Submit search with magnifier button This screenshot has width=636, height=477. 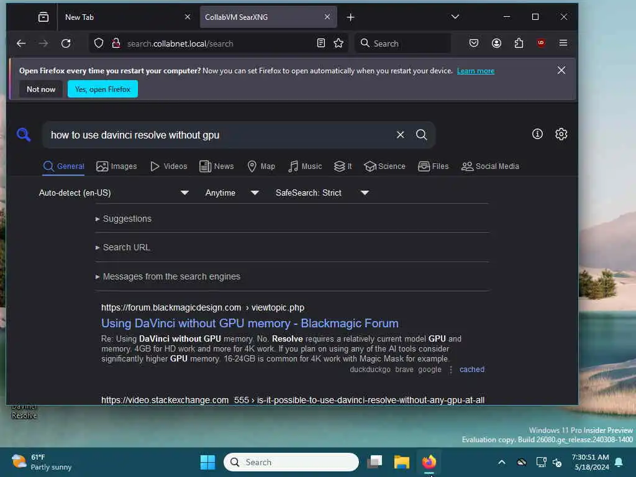tap(422, 135)
